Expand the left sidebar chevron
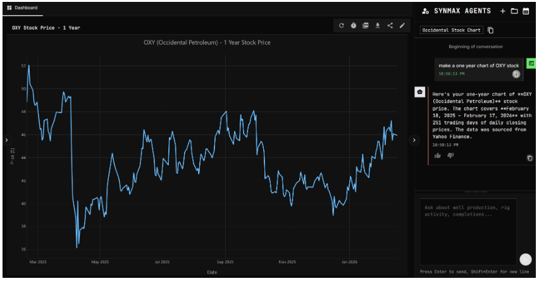This screenshot has width=539, height=281. click(x=6, y=140)
